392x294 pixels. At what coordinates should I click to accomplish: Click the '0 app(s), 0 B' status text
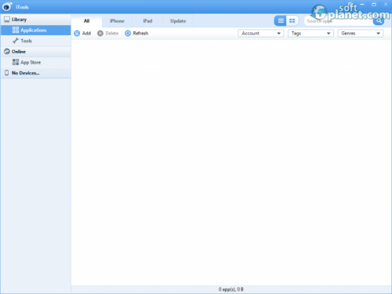pyautogui.click(x=231, y=289)
